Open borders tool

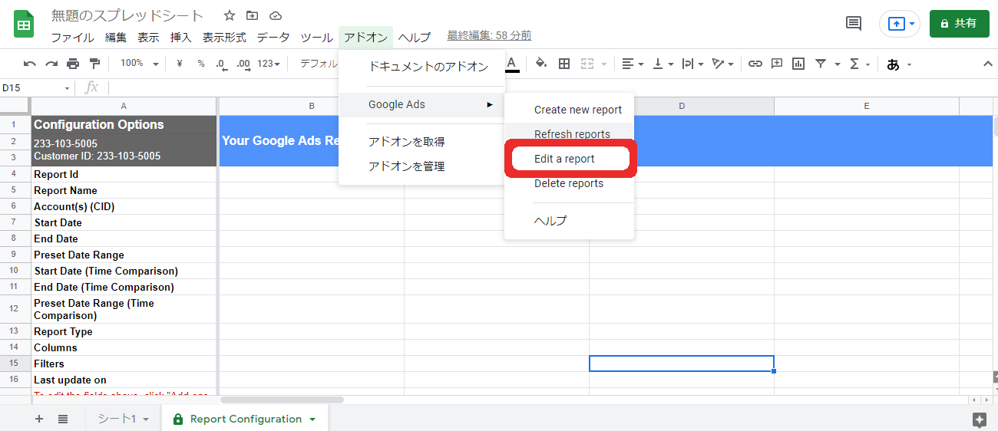click(x=564, y=64)
